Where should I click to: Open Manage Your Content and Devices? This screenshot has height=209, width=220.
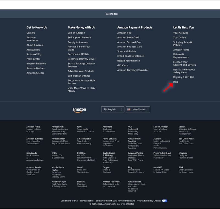tap(184, 63)
